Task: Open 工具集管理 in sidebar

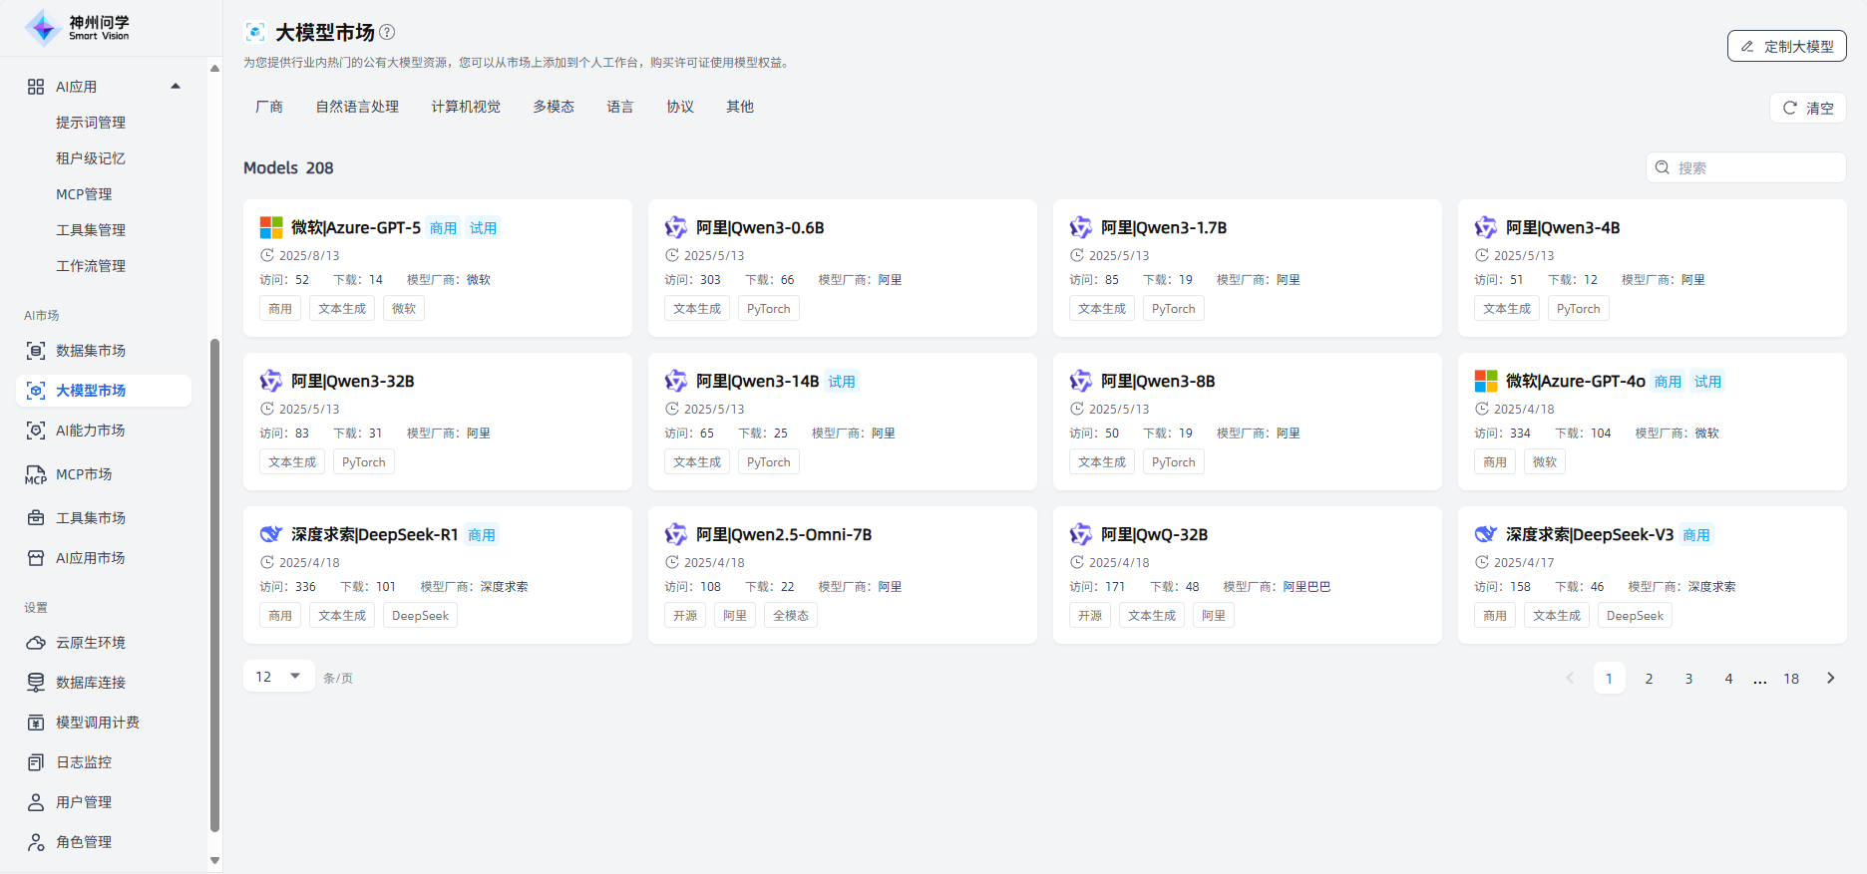Action: click(x=91, y=230)
